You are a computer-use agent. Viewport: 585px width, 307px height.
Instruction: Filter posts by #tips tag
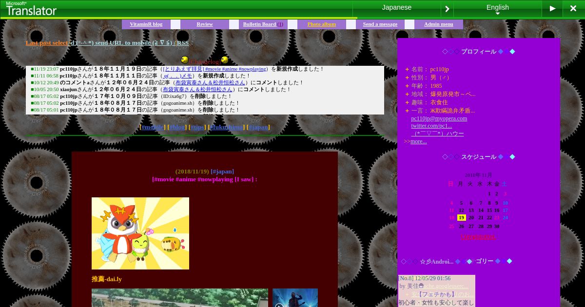pos(197,127)
